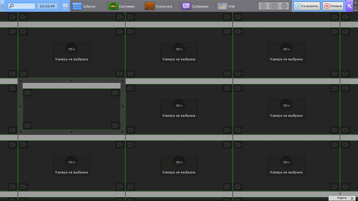This screenshot has height=201, width=358.
Task: Click add-camera icon, top-left of third-row right cell
Action: tap(238, 145)
